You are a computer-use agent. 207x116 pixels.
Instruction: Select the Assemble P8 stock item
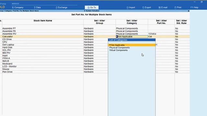click(x=9, y=31)
